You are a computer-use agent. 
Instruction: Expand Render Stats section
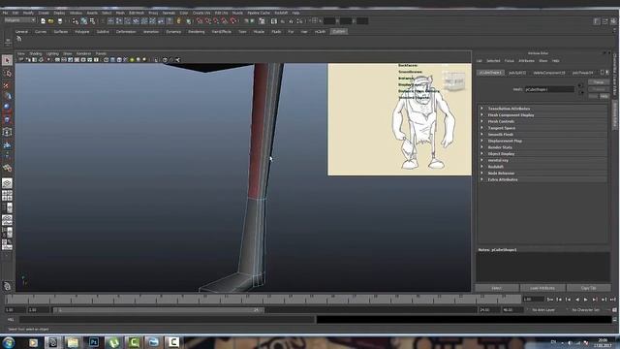click(542, 147)
